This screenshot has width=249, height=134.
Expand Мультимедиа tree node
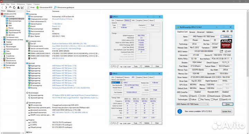tap(2, 47)
